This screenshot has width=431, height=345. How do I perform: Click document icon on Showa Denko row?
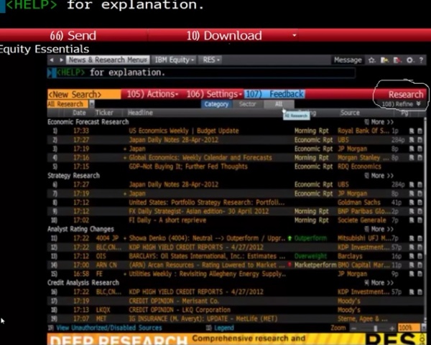tap(420, 238)
